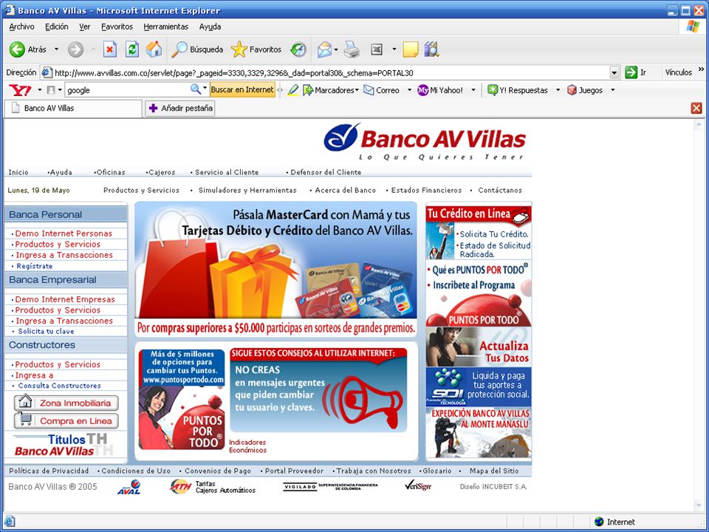Open the Herramientas menu
Image resolution: width=709 pixels, height=532 pixels.
click(165, 27)
